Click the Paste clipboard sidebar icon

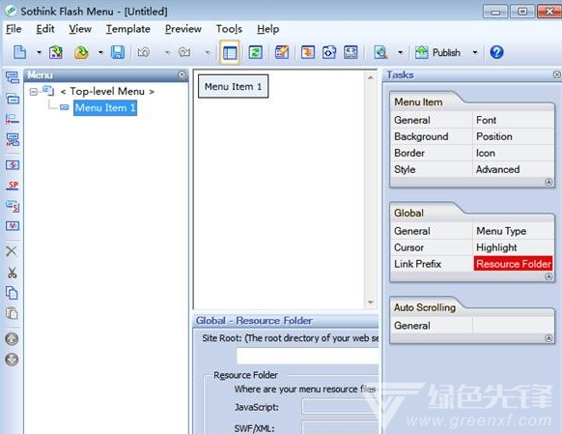(x=12, y=313)
